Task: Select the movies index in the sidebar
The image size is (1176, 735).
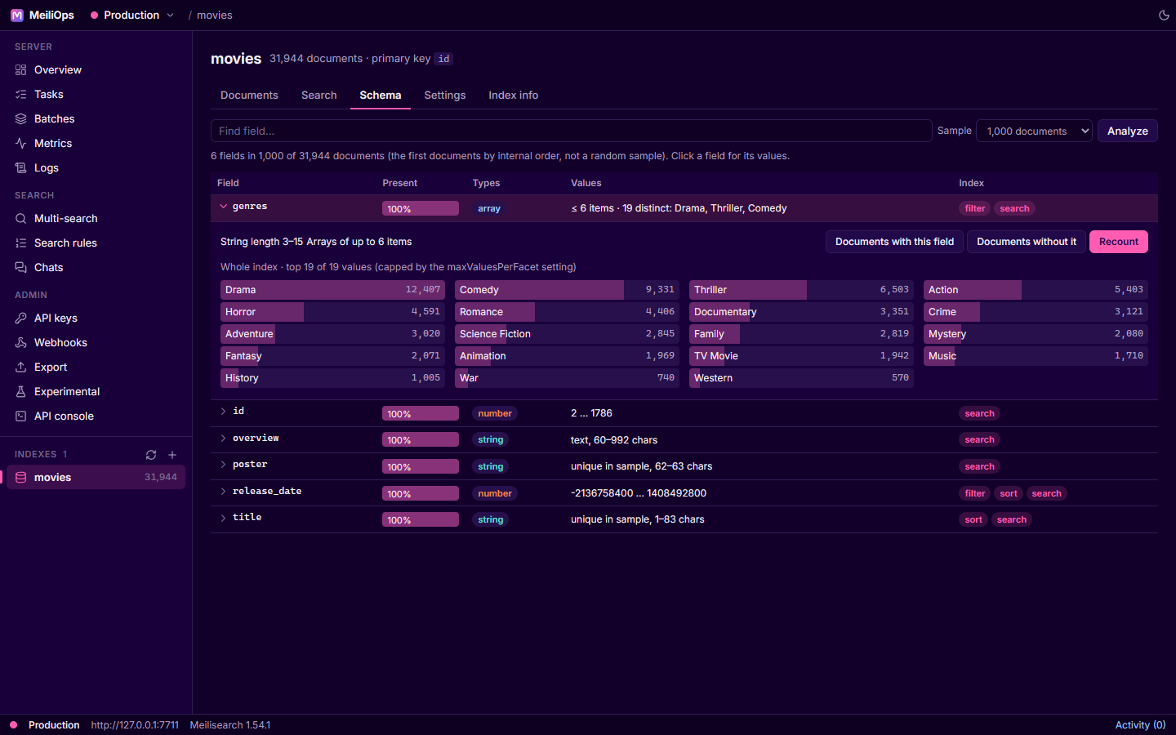Action: coord(96,477)
